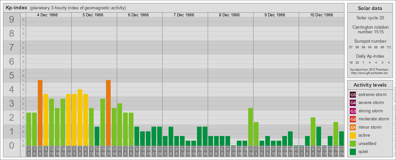
Task: Click the G3 strong storm badge
Action: (353, 111)
